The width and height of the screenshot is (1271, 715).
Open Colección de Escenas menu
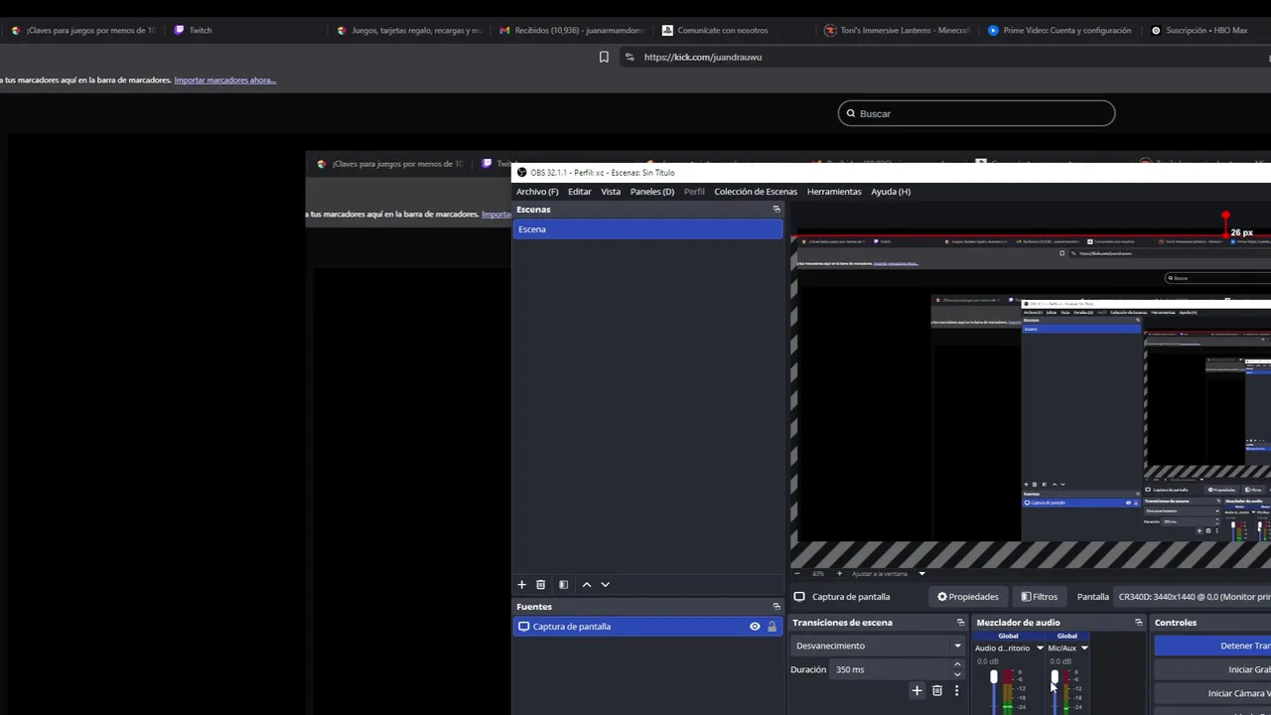(756, 192)
